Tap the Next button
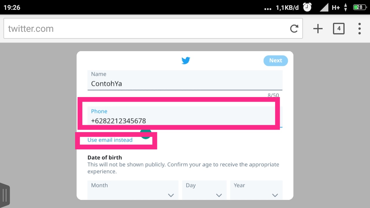370x208 pixels. pyautogui.click(x=275, y=60)
